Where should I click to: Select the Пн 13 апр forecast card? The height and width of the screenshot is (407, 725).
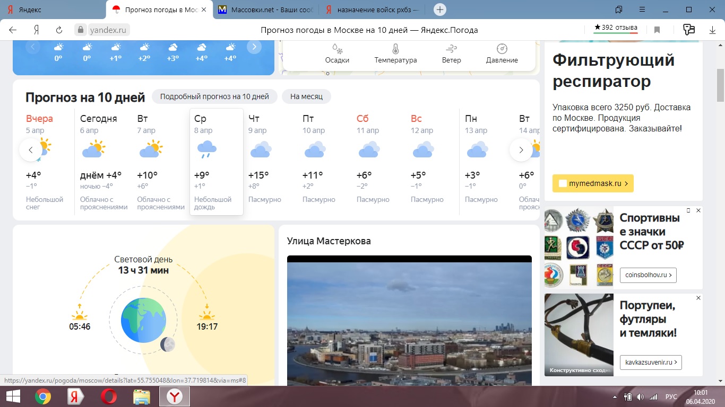pos(487,162)
